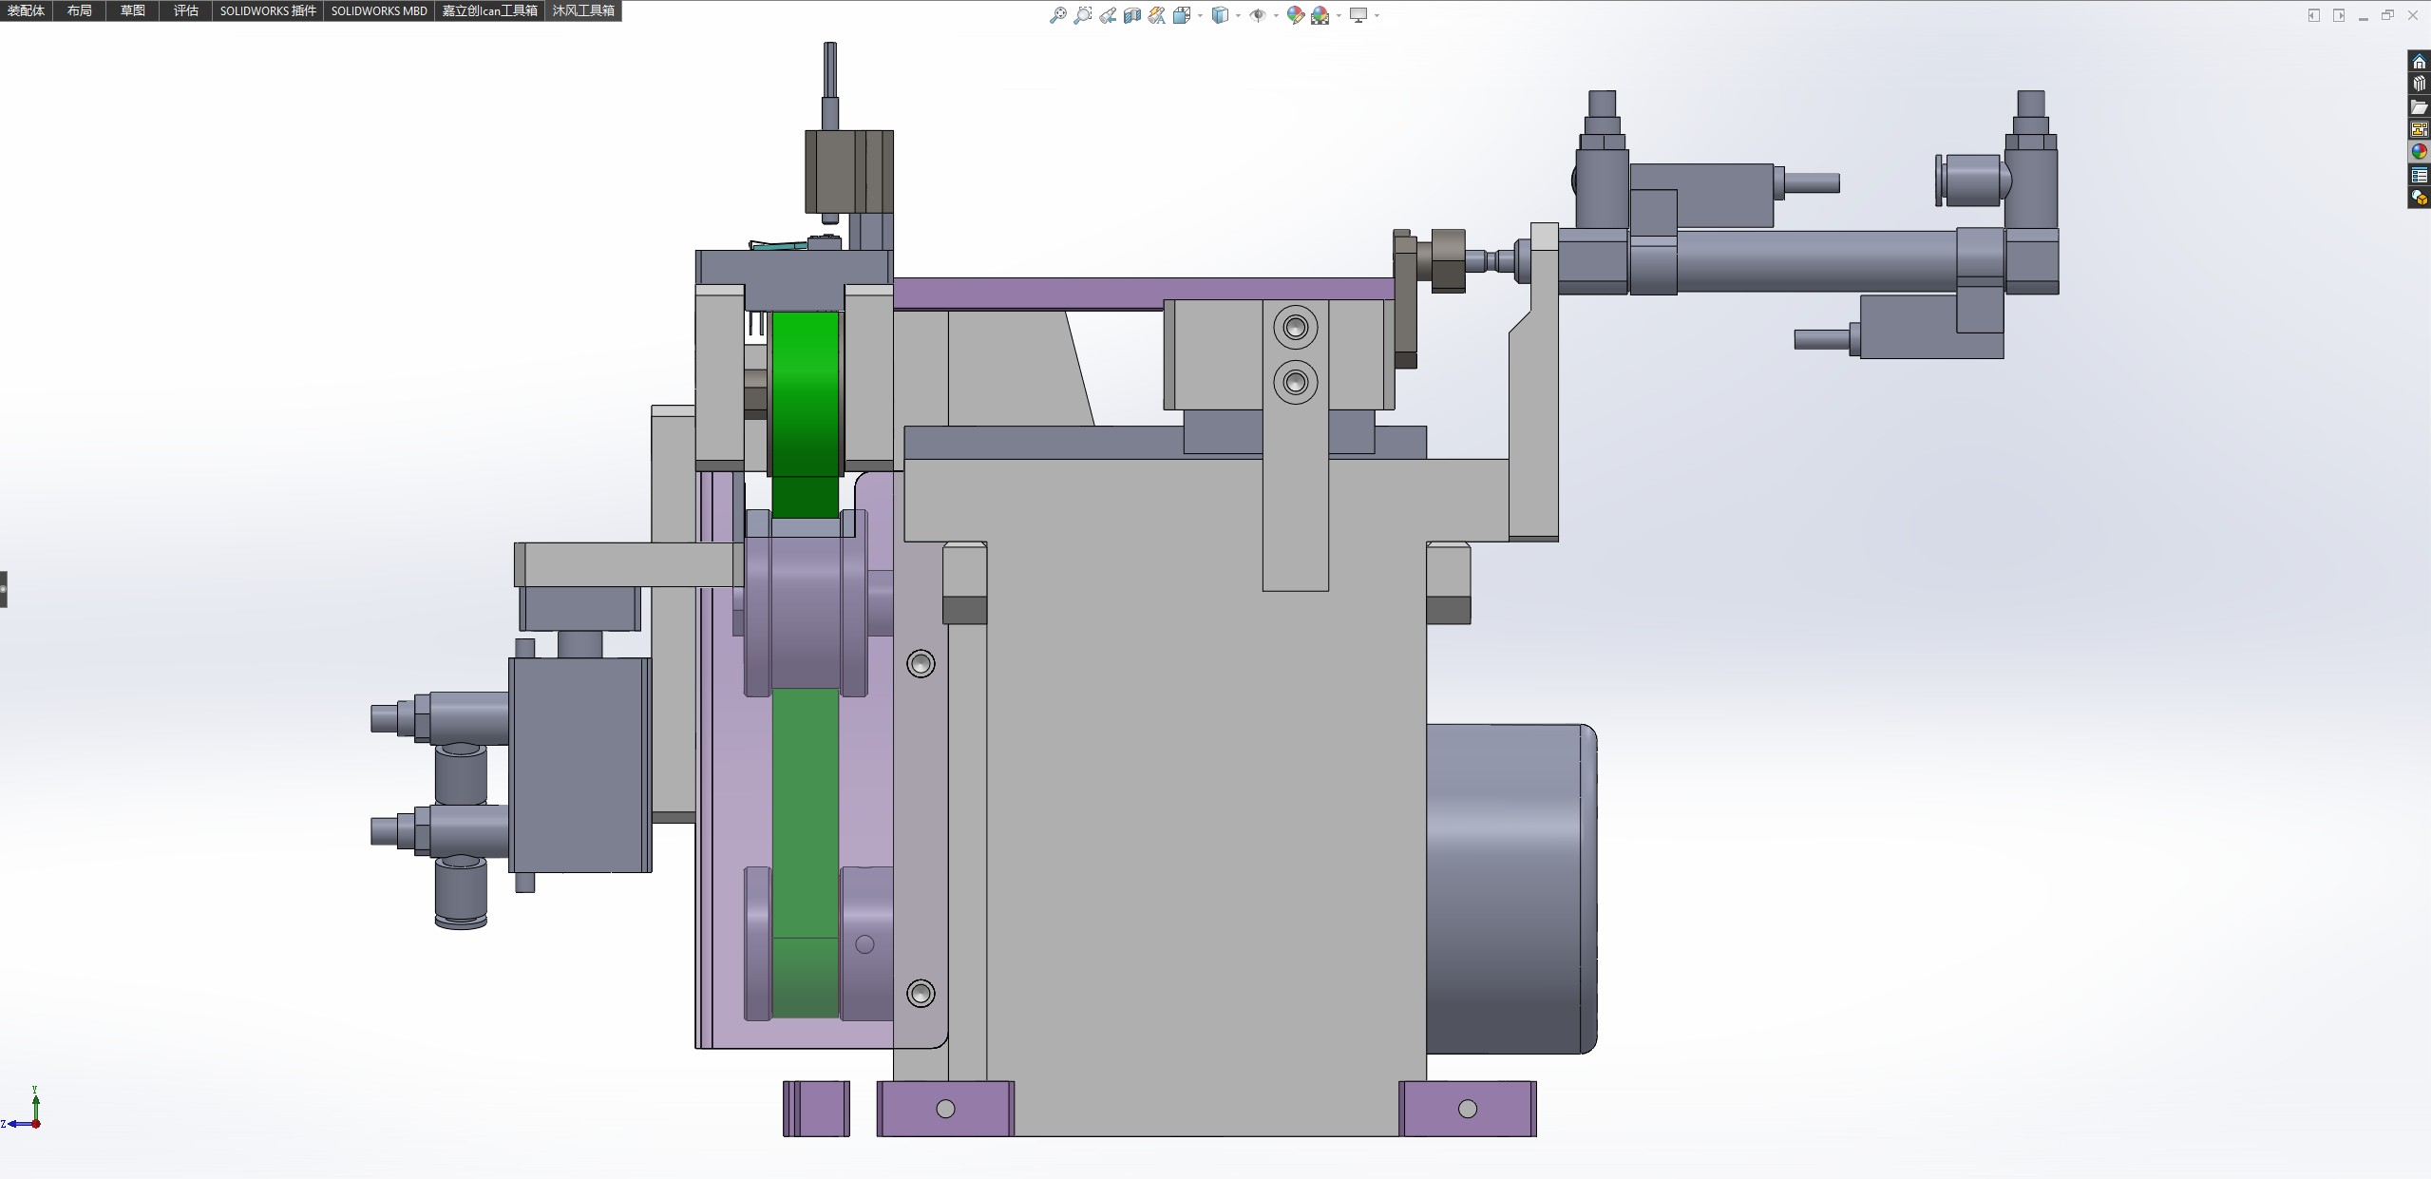Open the Design Library icon in task pane
This screenshot has width=2431, height=1179.
(2420, 85)
